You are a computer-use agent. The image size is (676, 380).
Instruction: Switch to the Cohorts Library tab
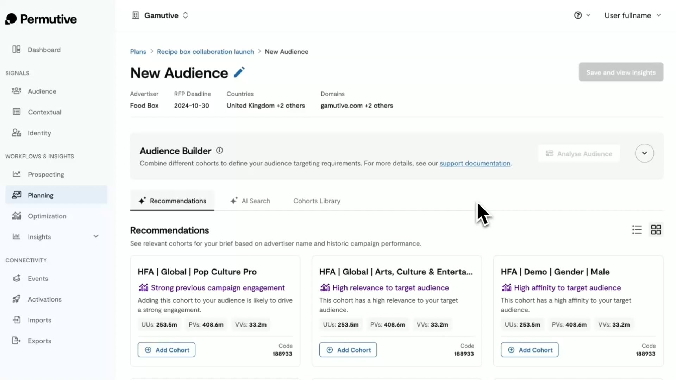coord(317,201)
